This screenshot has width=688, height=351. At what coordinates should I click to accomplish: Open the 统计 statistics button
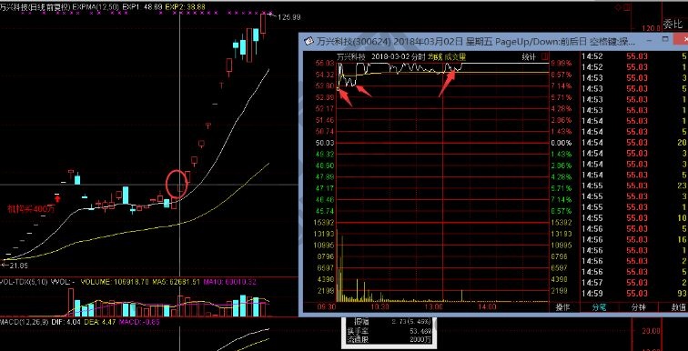[530, 56]
